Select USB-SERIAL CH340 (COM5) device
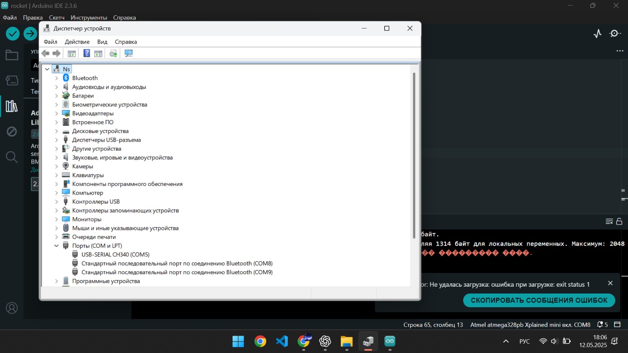628x353 pixels. coord(115,255)
